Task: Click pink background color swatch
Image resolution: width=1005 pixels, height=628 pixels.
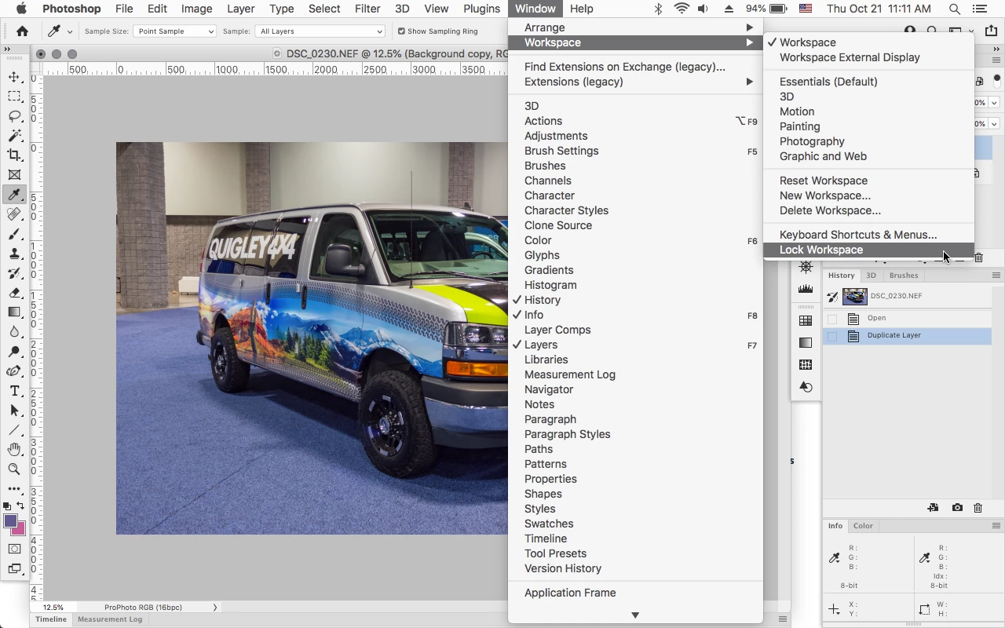Action: coord(20,530)
